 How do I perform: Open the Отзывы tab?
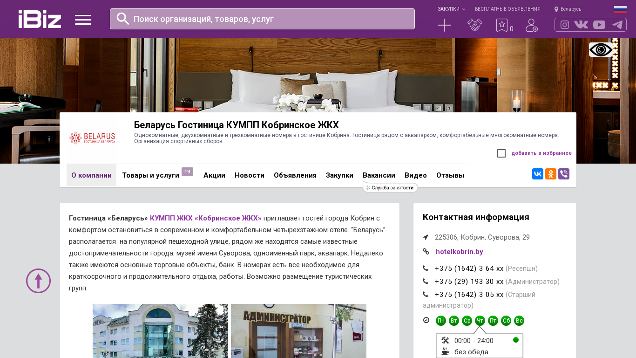[450, 175]
